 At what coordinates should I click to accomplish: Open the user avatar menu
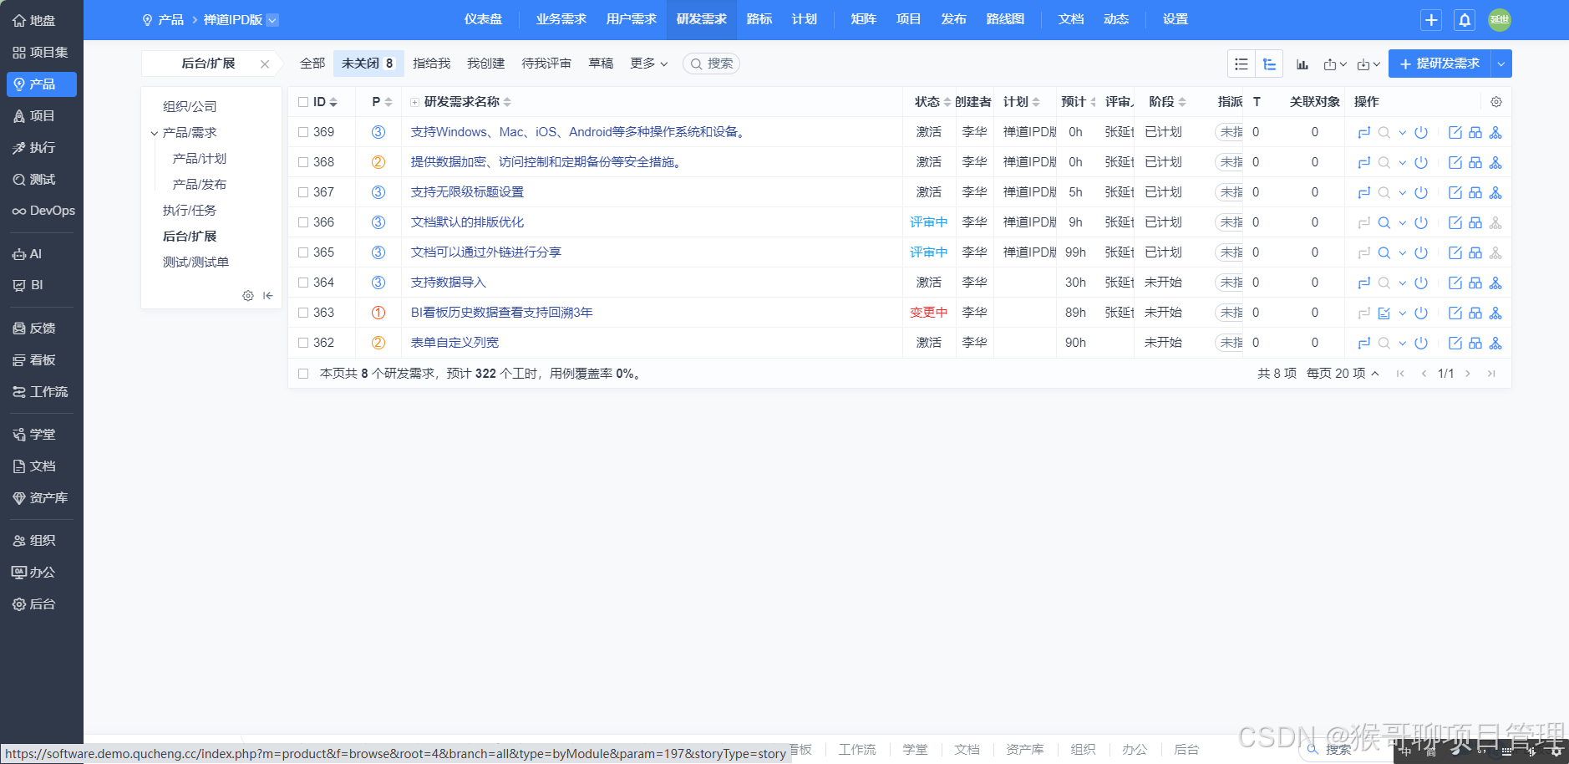pyautogui.click(x=1500, y=20)
